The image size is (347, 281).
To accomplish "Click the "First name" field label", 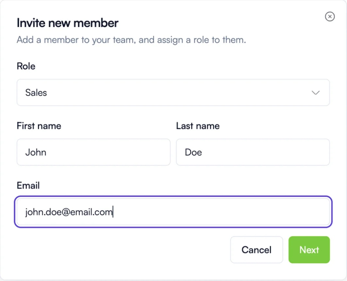I will 39,126.
